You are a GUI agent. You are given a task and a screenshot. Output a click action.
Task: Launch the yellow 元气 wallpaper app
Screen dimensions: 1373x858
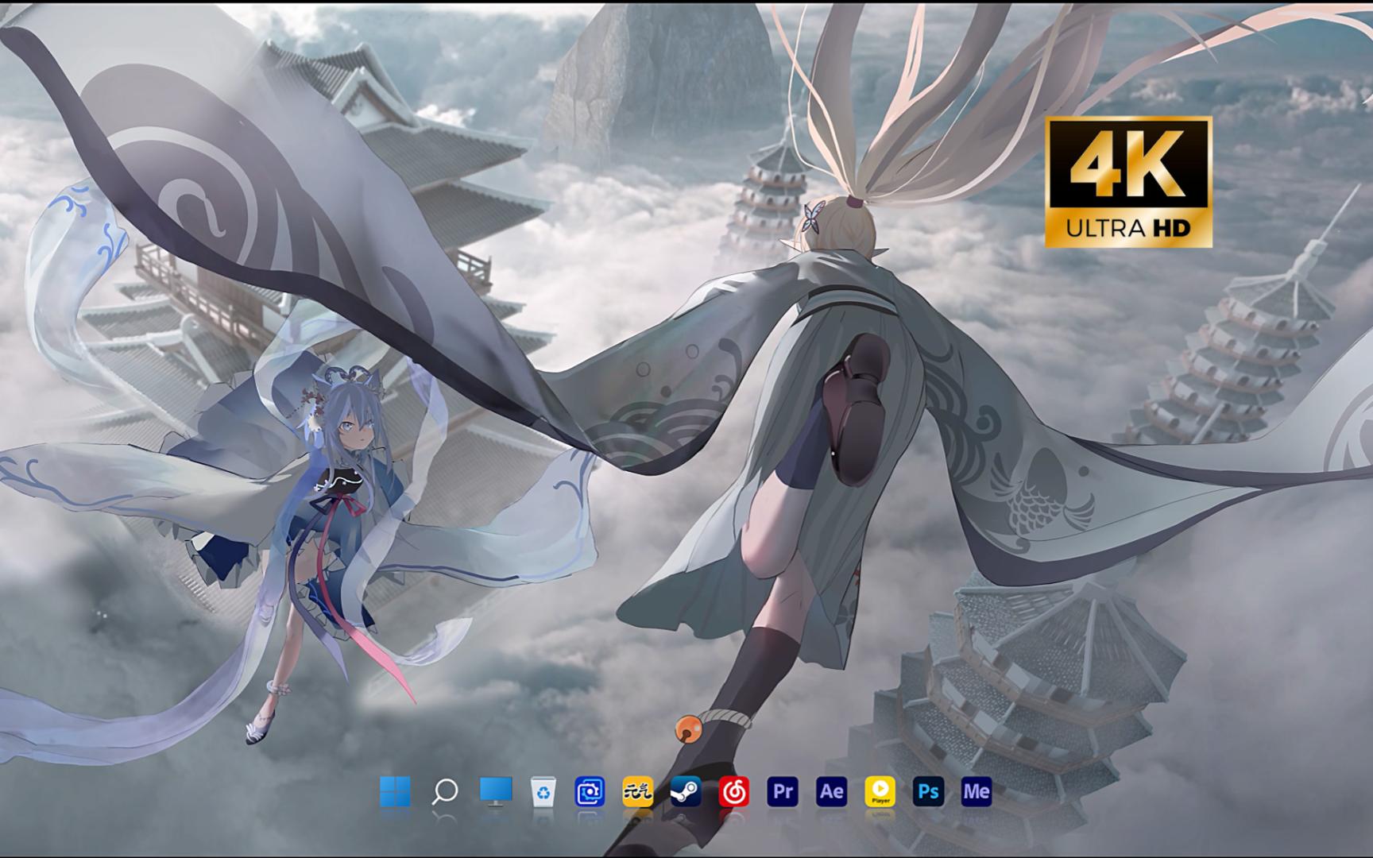[637, 791]
